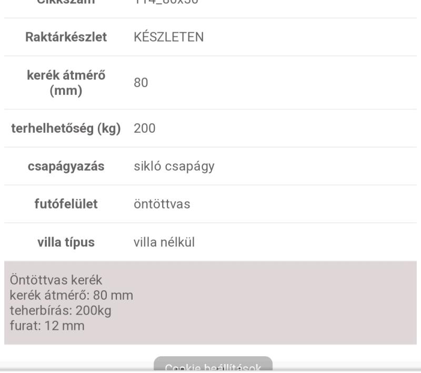Viewport: 421px width, 373px height.
Task: Open the Cookie beállítások button
Action: 213,365
